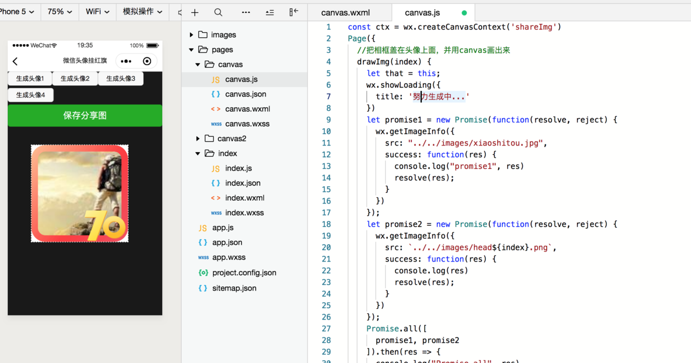Image resolution: width=691 pixels, height=363 pixels.
Task: Click "../../images/xiaoshitou.jpg" path on line 11
Action: [475, 143]
